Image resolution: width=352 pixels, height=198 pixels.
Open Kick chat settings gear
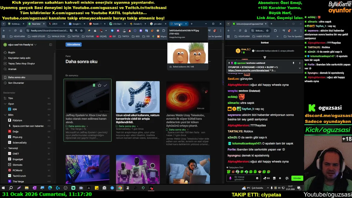pos(280,178)
